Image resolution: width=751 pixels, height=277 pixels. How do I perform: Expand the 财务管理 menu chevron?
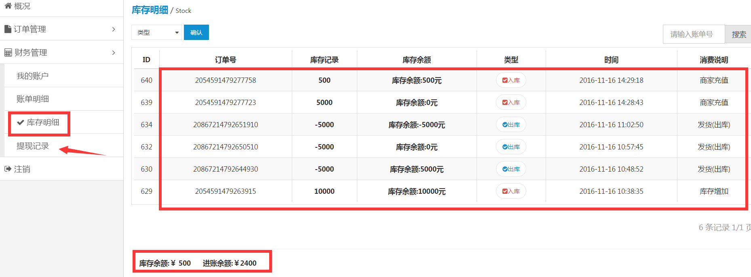point(114,52)
